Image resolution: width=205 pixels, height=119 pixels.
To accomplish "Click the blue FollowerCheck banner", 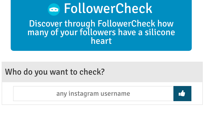I will pos(101,25).
